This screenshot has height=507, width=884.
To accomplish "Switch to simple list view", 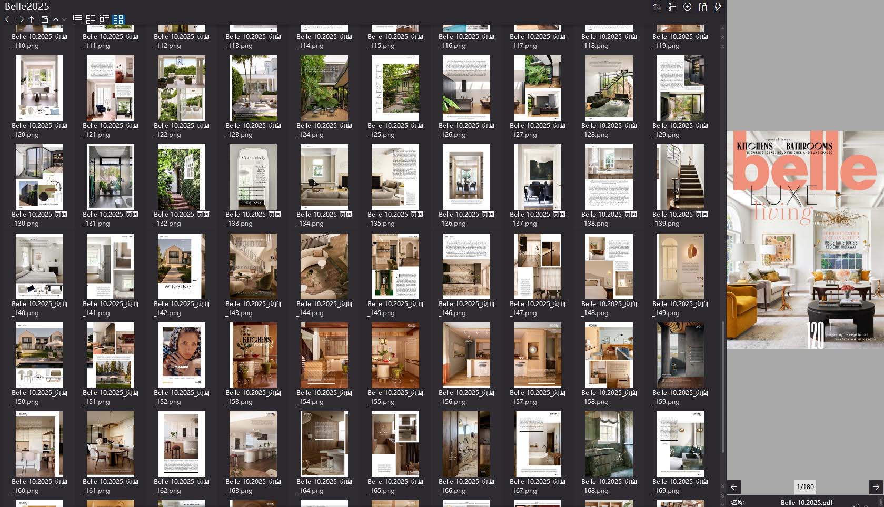I will click(77, 19).
